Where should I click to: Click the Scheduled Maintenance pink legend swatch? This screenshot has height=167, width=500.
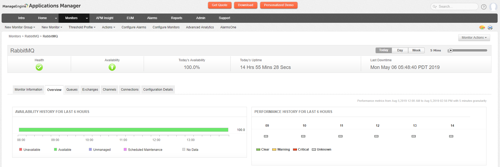pyautogui.click(x=125, y=150)
